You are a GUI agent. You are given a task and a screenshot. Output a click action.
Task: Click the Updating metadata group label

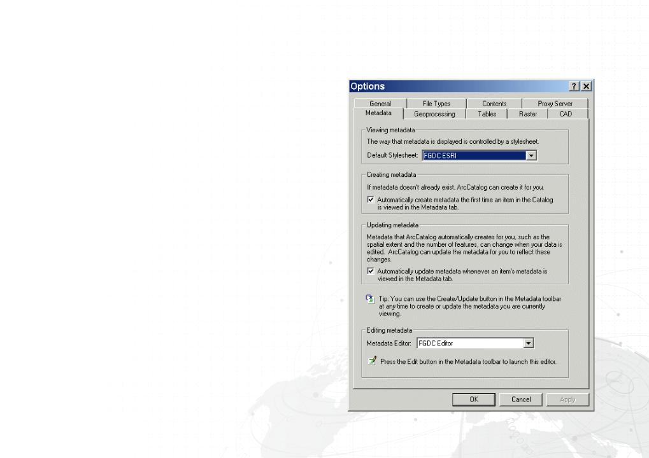[392, 225]
